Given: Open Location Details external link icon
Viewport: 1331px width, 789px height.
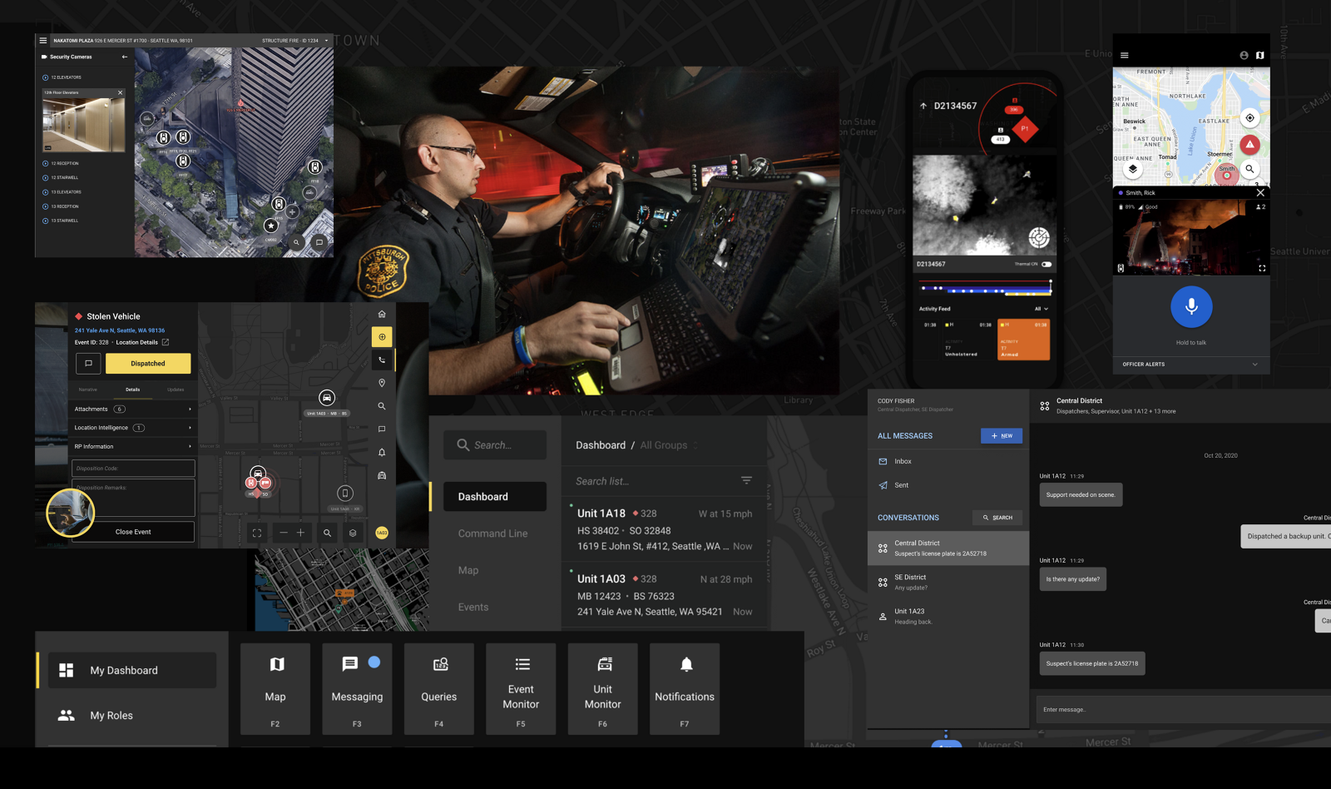Looking at the screenshot, I should pos(166,342).
